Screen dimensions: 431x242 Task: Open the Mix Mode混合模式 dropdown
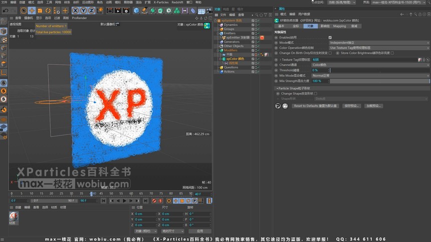(x=370, y=75)
